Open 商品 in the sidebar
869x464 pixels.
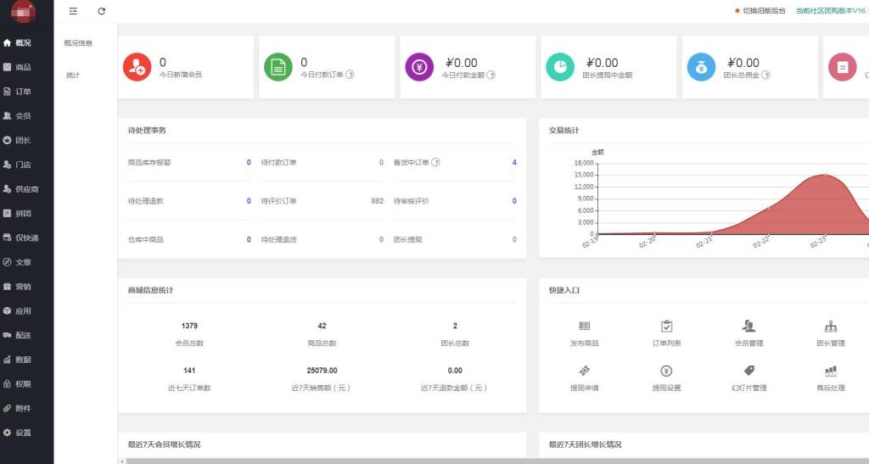[23, 67]
